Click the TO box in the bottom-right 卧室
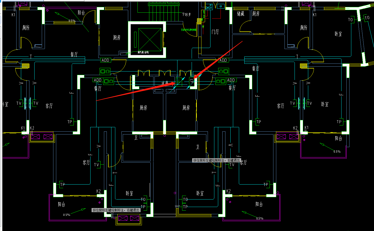374x231 pixels. point(185,199)
